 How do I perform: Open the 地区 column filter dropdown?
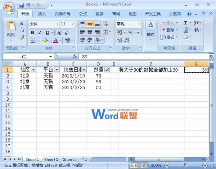pos(33,70)
